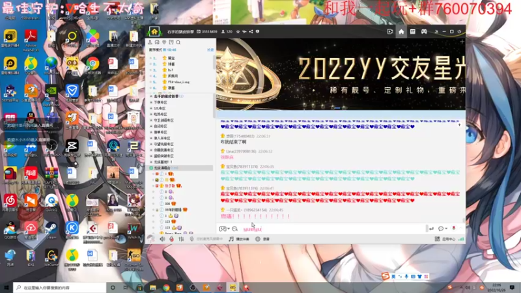Click the Sogou IME S icon

coord(386,276)
